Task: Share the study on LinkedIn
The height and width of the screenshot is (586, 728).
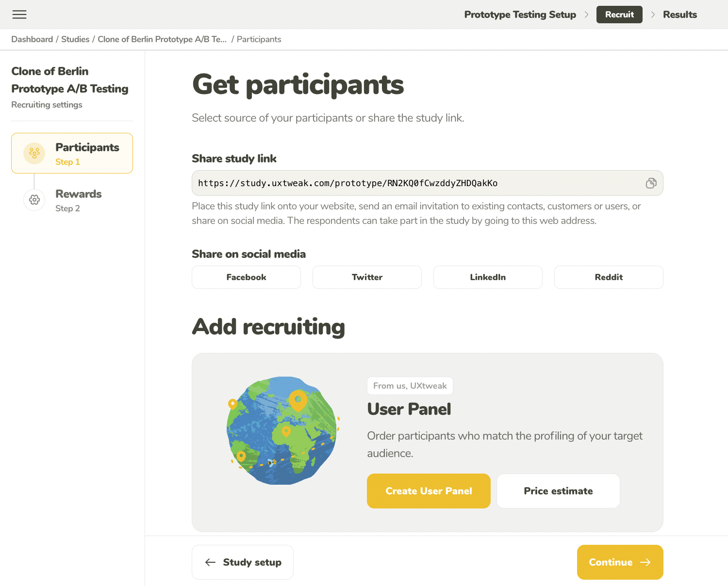Action: pyautogui.click(x=488, y=277)
